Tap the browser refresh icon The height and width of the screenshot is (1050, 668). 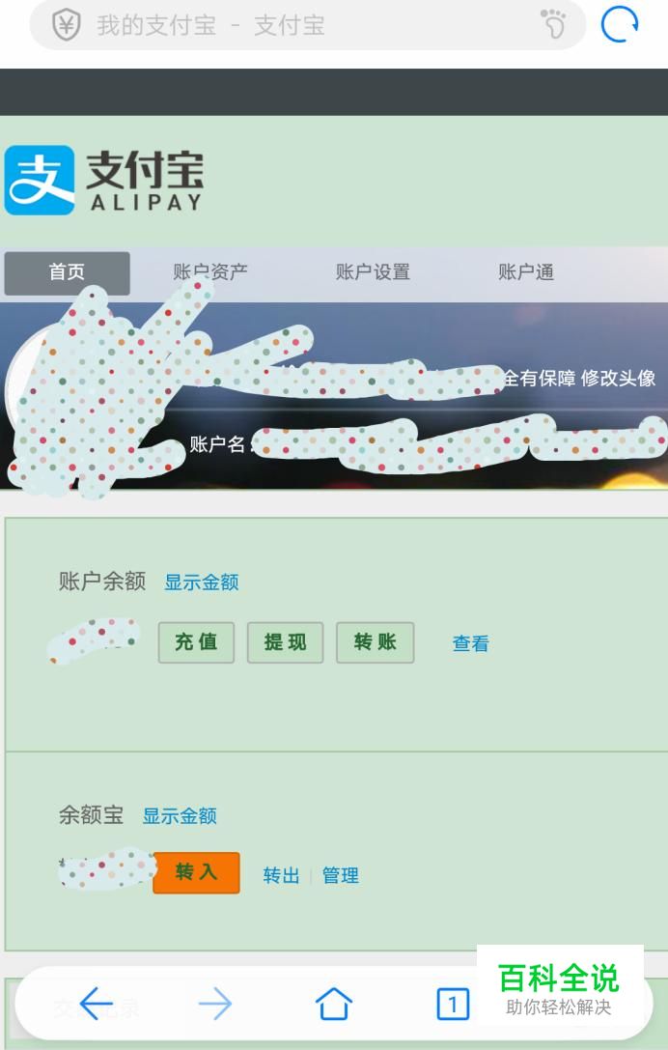point(619,25)
